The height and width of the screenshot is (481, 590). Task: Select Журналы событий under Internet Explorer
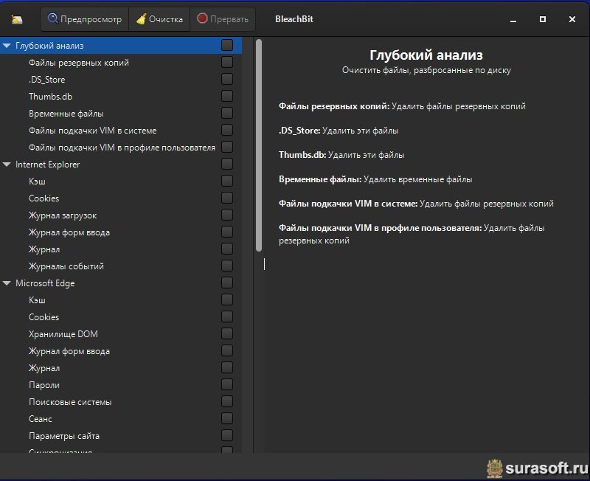pyautogui.click(x=66, y=266)
